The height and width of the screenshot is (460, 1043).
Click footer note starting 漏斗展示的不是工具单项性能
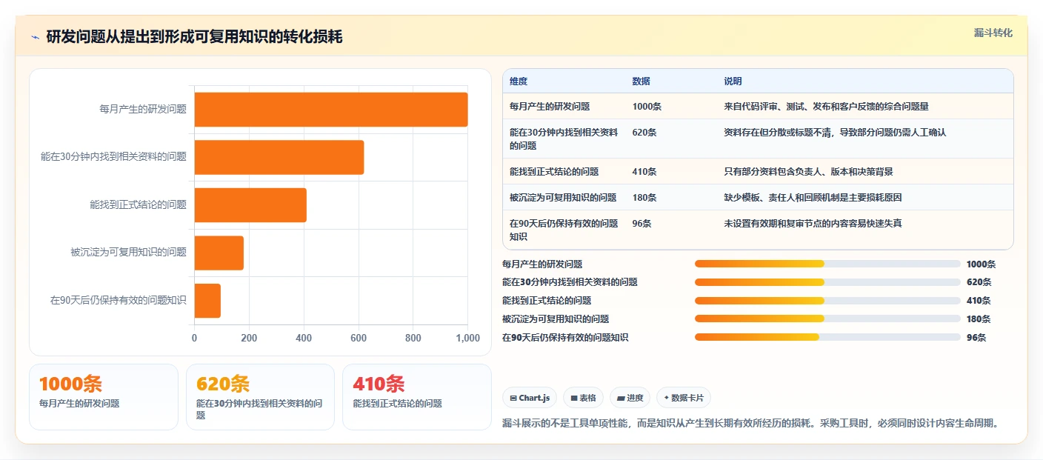pyautogui.click(x=751, y=424)
